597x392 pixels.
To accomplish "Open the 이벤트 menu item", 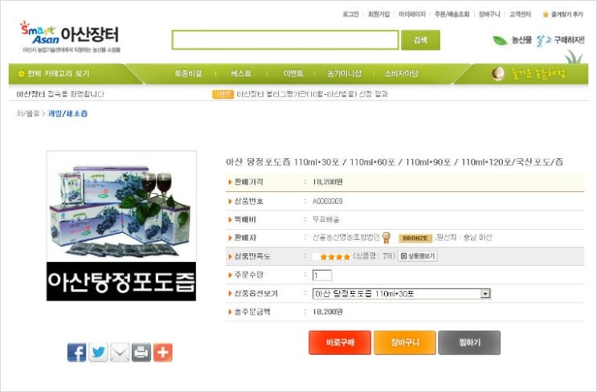I will click(293, 73).
